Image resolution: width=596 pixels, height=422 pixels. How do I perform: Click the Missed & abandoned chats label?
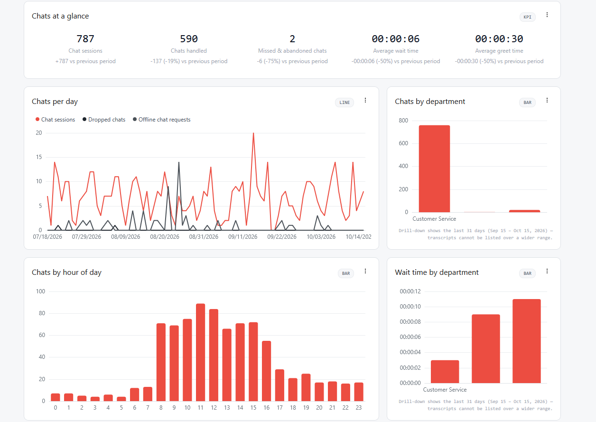click(x=292, y=51)
